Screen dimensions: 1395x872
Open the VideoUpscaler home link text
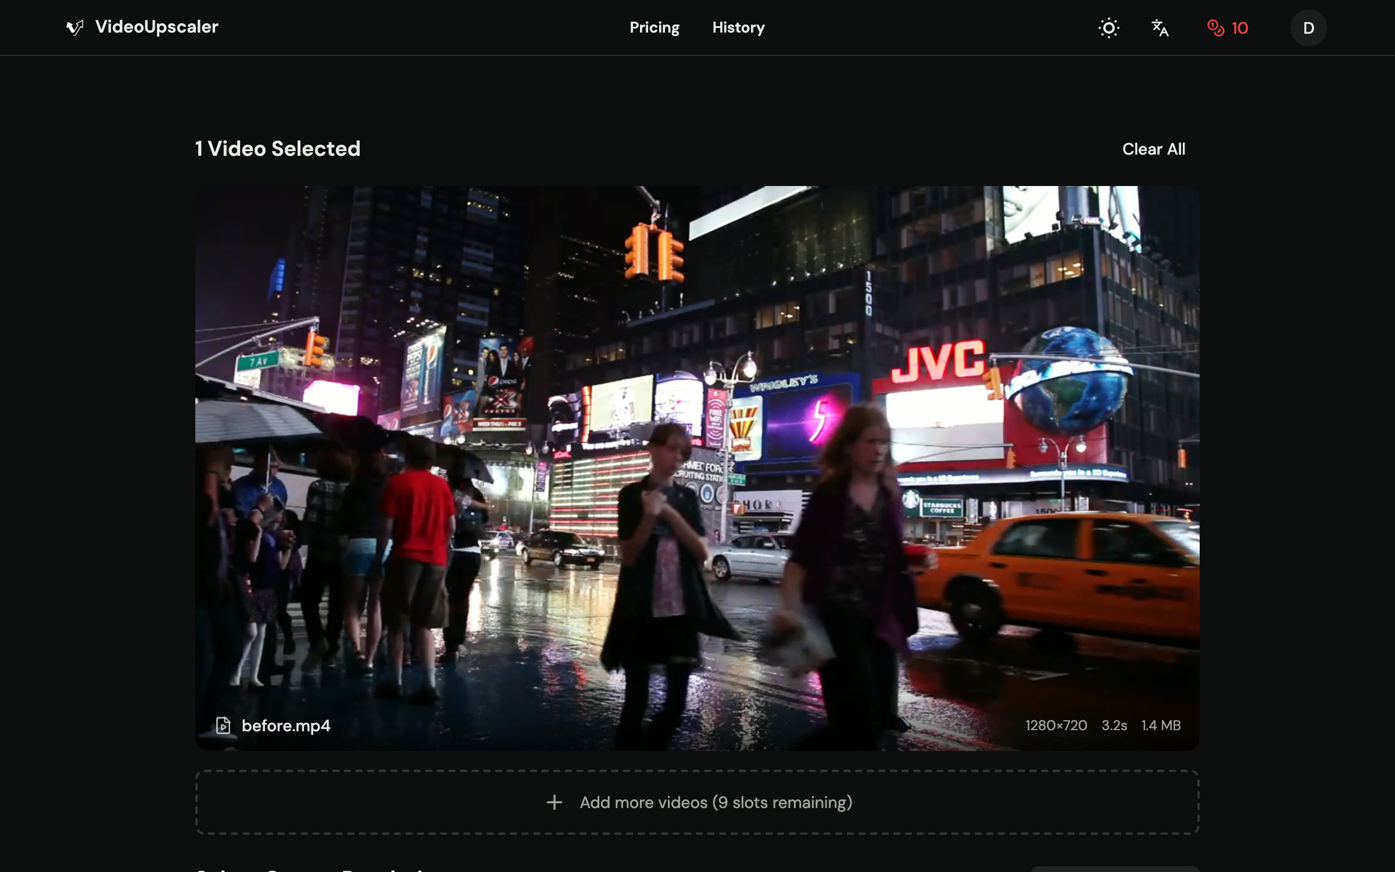click(157, 27)
